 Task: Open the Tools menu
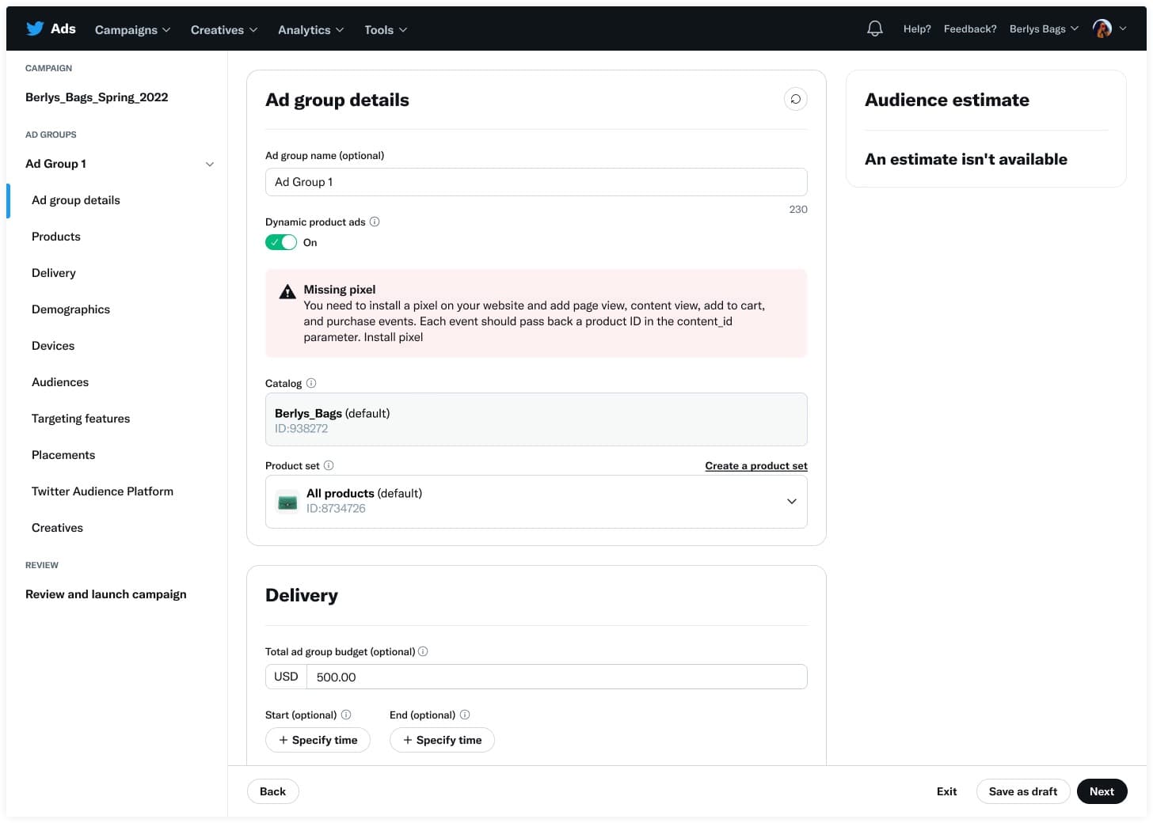click(385, 29)
